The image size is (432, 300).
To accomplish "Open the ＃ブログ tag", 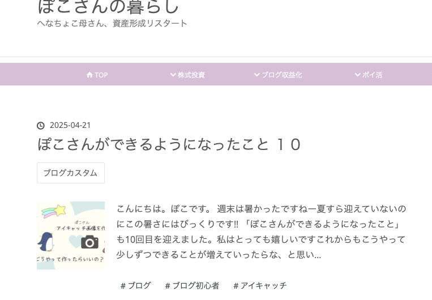I will tap(135, 285).
